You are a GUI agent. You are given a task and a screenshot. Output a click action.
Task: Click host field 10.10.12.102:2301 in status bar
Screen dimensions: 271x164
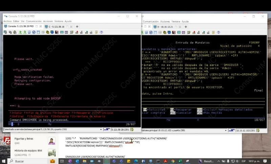point(246,130)
